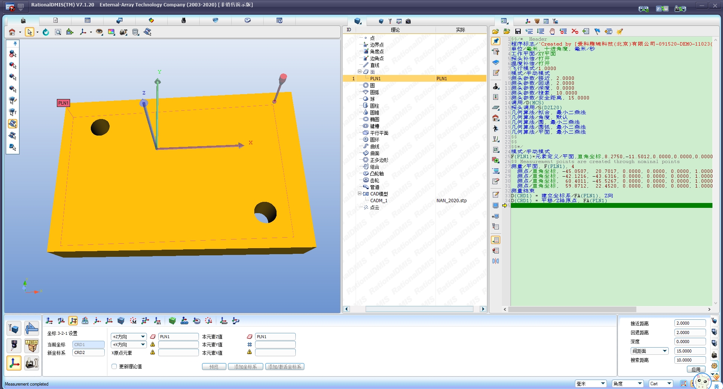Viewport: 723px width, 389px height.
Task: Click the 搜索距离 value field
Action: (x=690, y=360)
